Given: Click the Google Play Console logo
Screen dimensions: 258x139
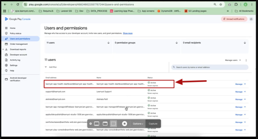Looking at the screenshot, I should (x=18, y=19).
